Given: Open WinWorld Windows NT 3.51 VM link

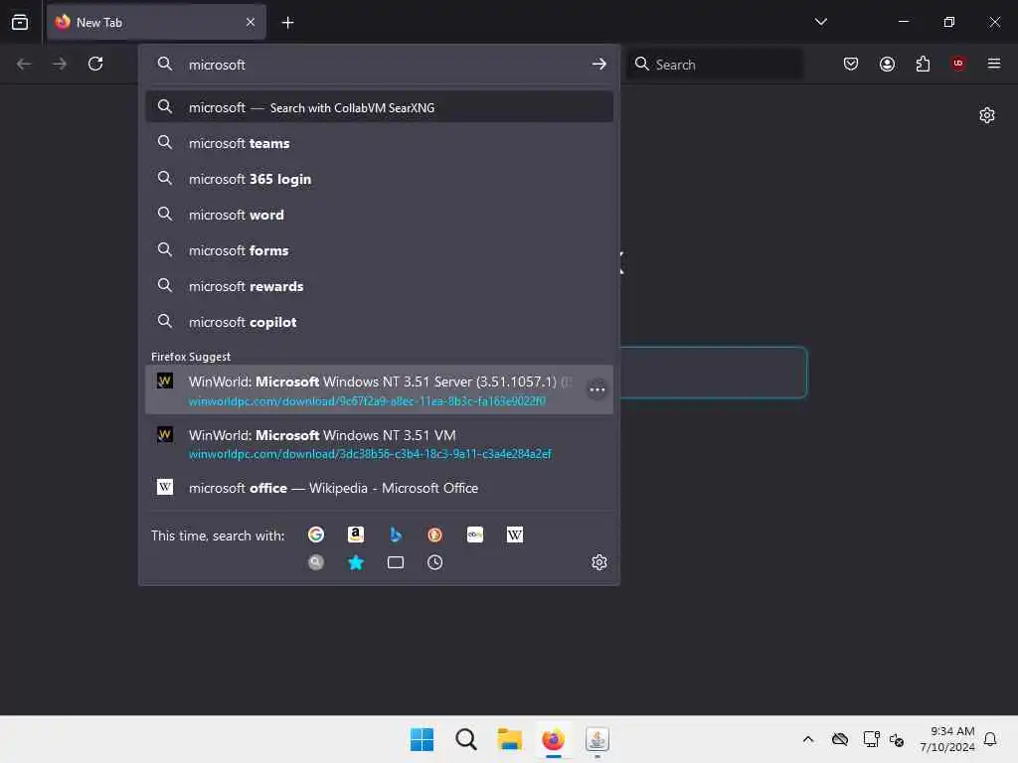Looking at the screenshot, I should point(379,443).
